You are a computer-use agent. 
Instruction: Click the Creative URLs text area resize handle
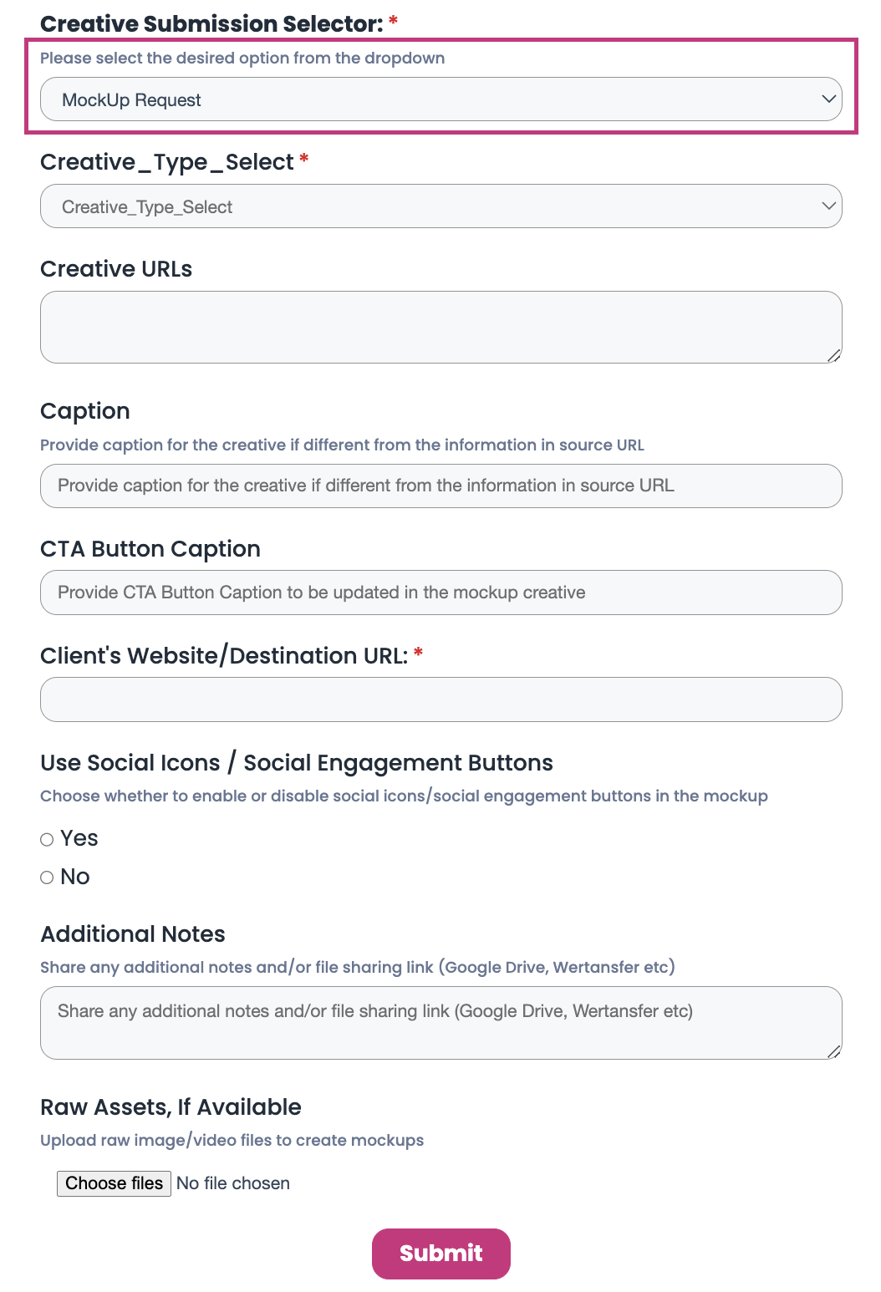click(834, 356)
